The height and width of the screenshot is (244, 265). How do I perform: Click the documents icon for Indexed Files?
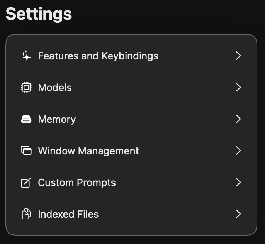click(x=26, y=214)
